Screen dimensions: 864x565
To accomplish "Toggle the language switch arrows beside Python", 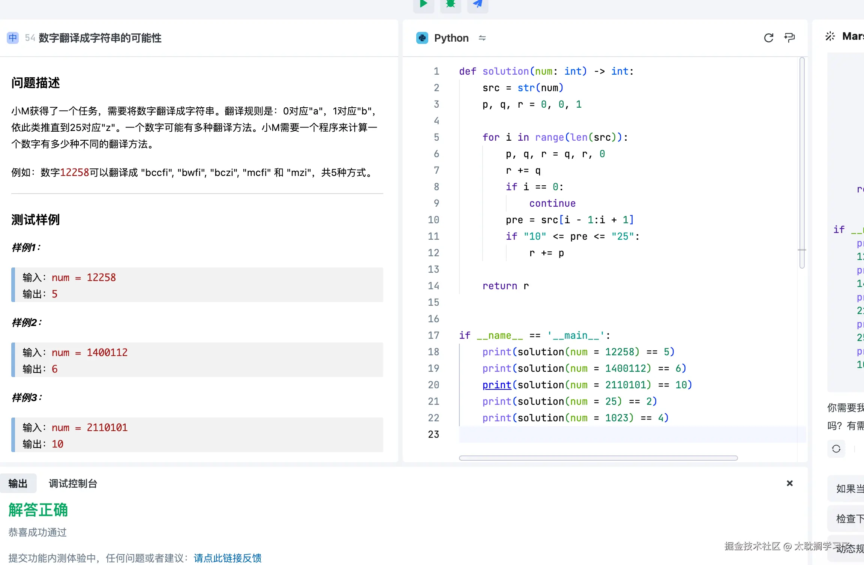I will (483, 38).
